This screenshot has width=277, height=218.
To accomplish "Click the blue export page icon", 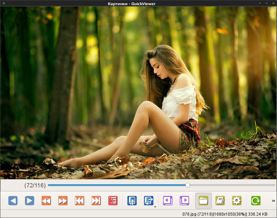I will 149,201.
